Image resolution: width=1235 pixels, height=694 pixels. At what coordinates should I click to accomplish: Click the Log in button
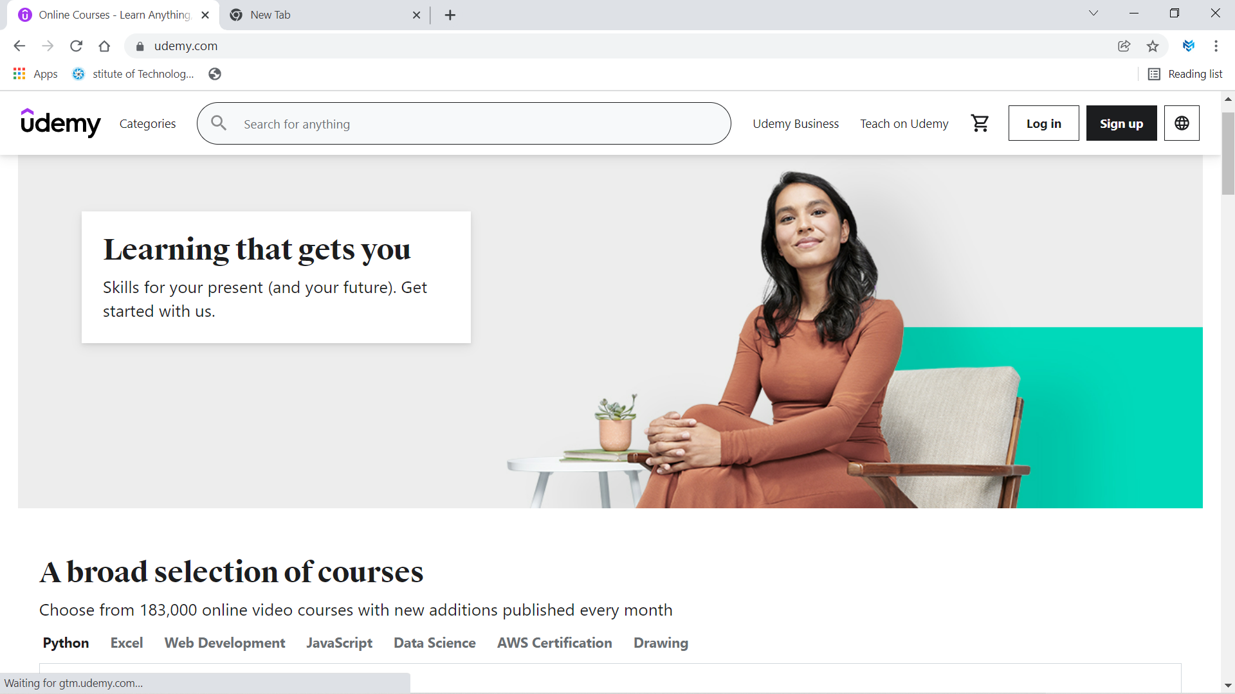tap(1043, 123)
